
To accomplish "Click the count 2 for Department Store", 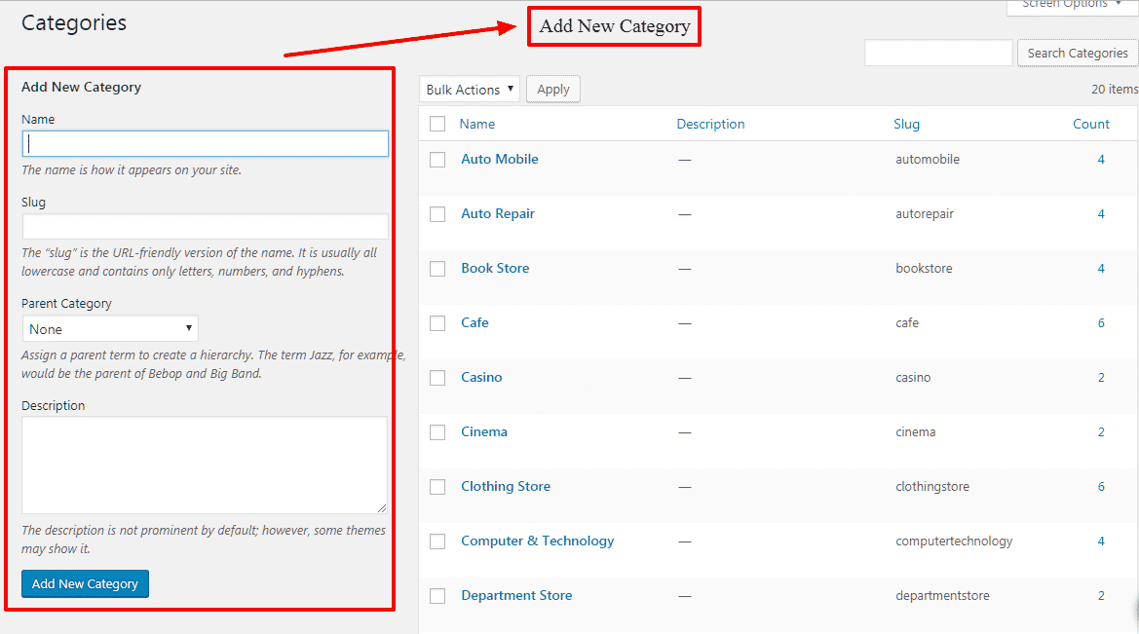I will (1101, 595).
